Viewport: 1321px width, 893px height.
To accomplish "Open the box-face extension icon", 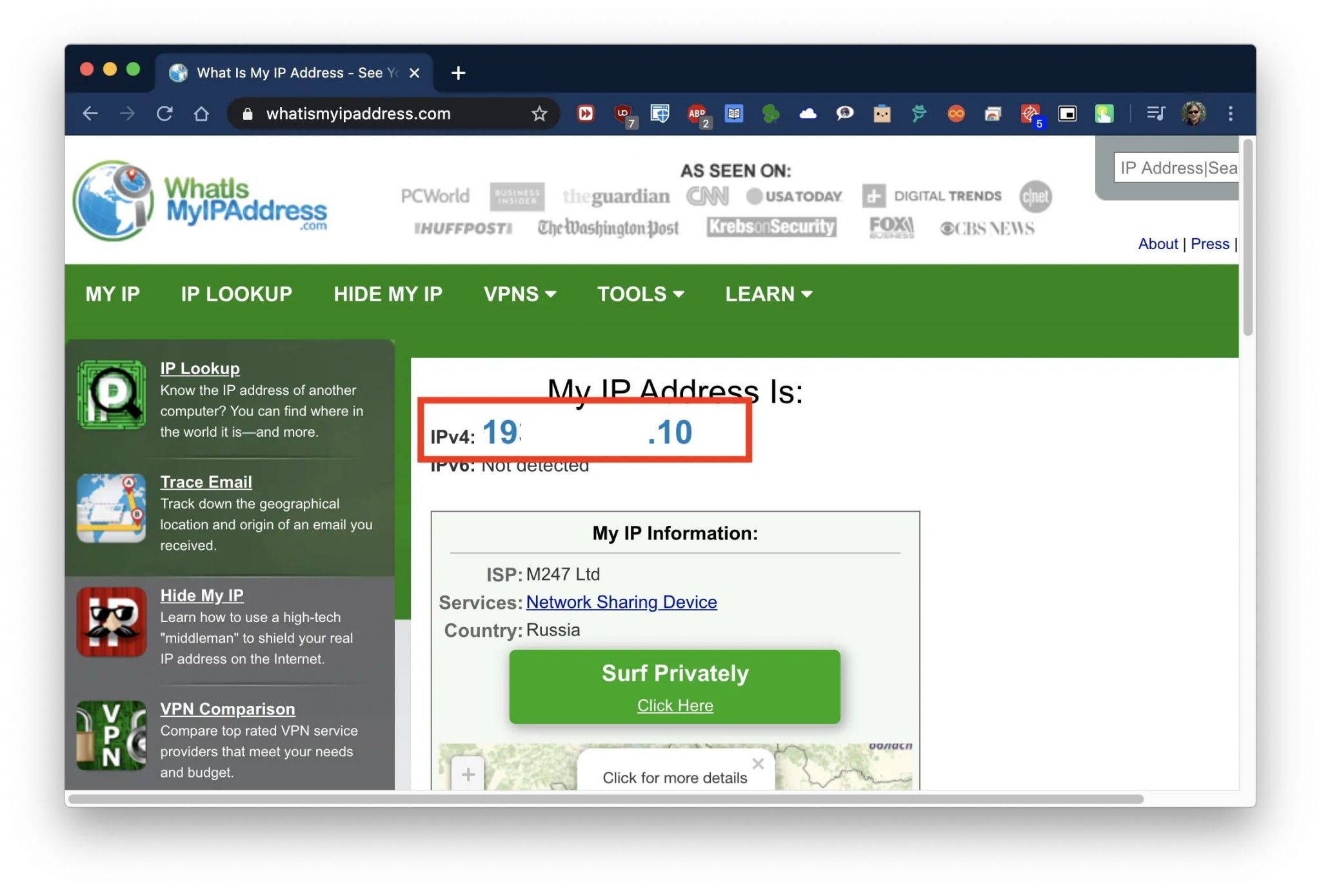I will (882, 114).
